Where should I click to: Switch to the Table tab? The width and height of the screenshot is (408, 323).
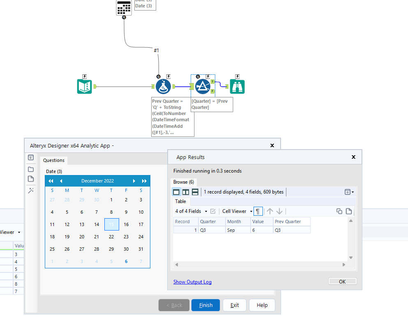point(180,201)
